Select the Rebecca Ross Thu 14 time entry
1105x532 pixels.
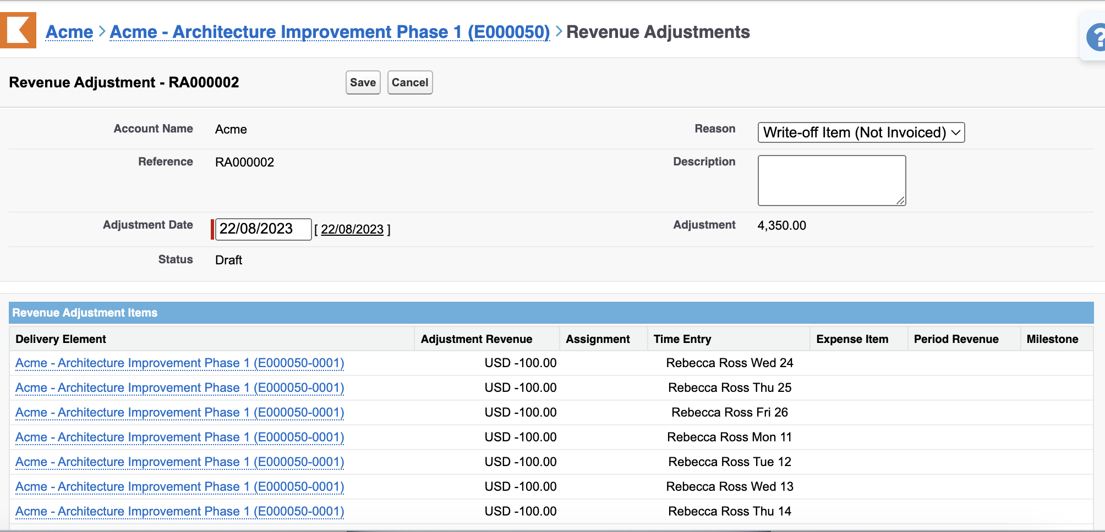[x=730, y=512]
